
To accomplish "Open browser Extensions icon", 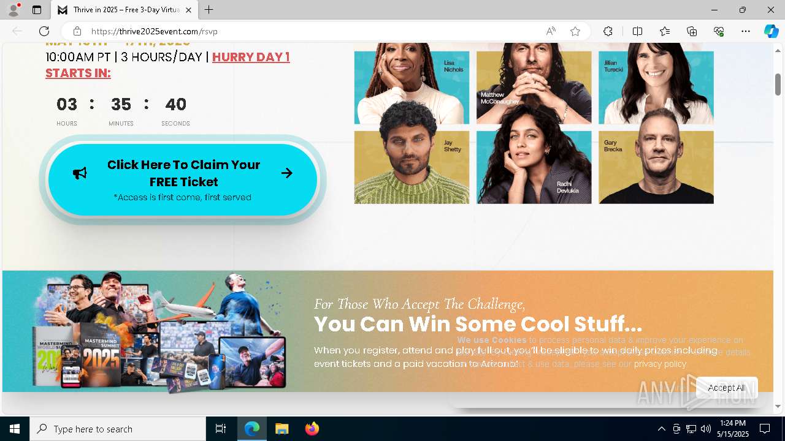I will click(x=608, y=31).
